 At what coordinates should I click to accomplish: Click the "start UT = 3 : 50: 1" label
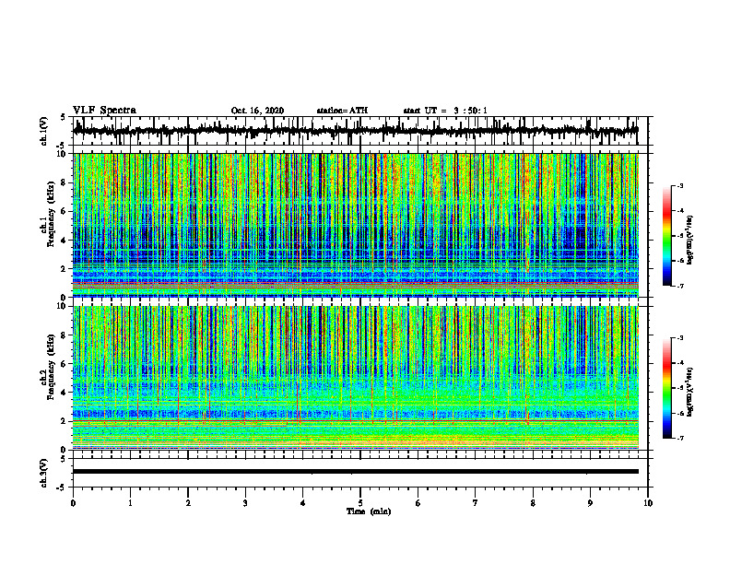click(x=445, y=111)
